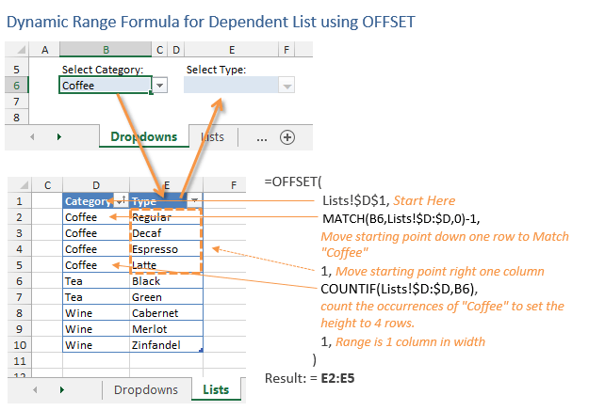Open the greyed Select Type dropdown arrow
This screenshot has height=411, width=589.
click(287, 86)
